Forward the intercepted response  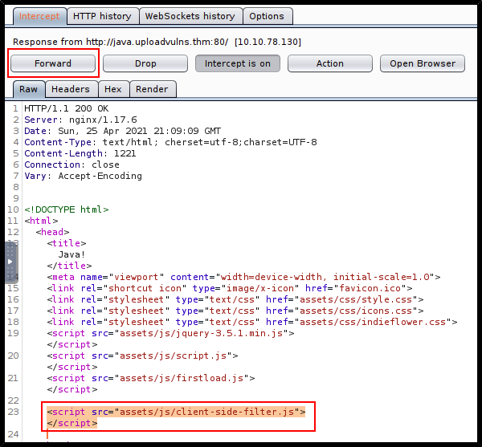click(53, 63)
